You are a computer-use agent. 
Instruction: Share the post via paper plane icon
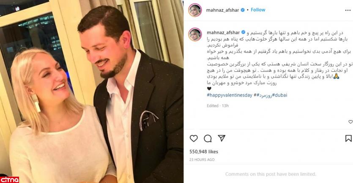point(222,138)
